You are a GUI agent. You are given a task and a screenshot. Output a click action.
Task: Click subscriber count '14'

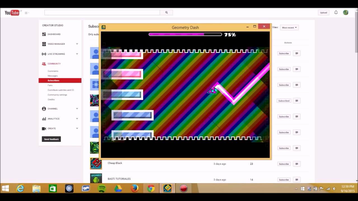(251, 180)
